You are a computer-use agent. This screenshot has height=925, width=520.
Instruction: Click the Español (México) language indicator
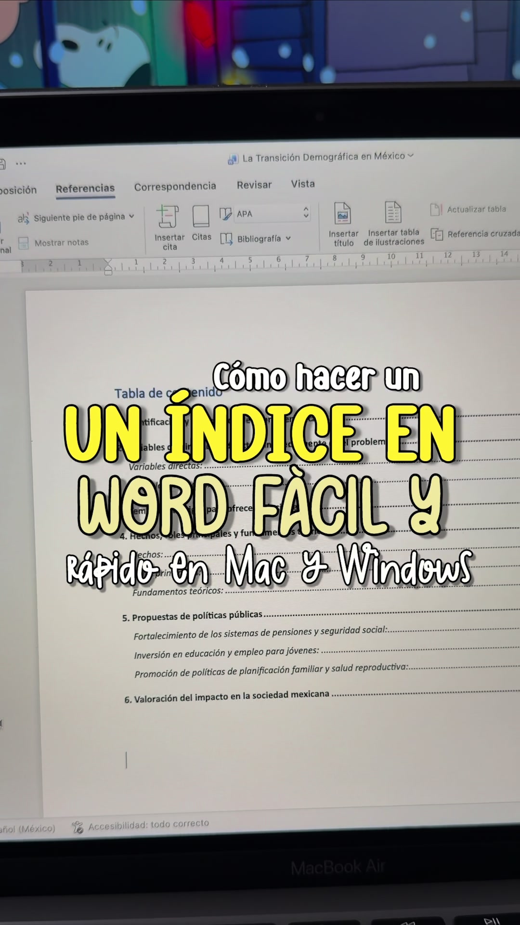(x=27, y=829)
